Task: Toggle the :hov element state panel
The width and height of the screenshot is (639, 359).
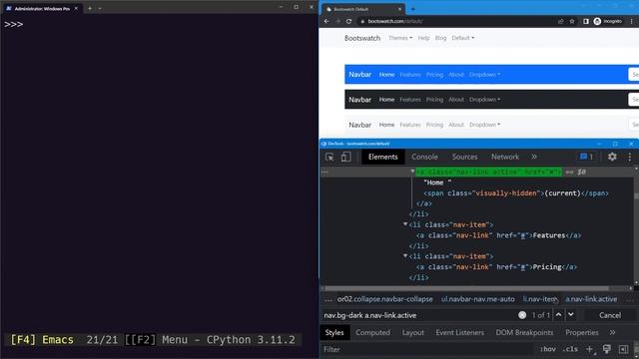Action: (x=547, y=349)
